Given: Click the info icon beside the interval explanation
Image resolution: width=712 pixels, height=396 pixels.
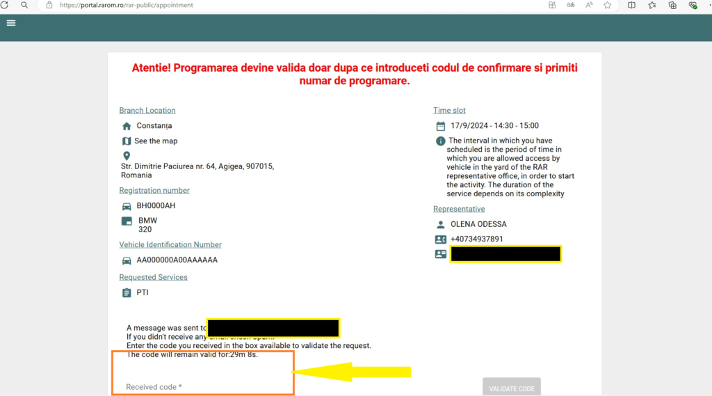Looking at the screenshot, I should [440, 141].
